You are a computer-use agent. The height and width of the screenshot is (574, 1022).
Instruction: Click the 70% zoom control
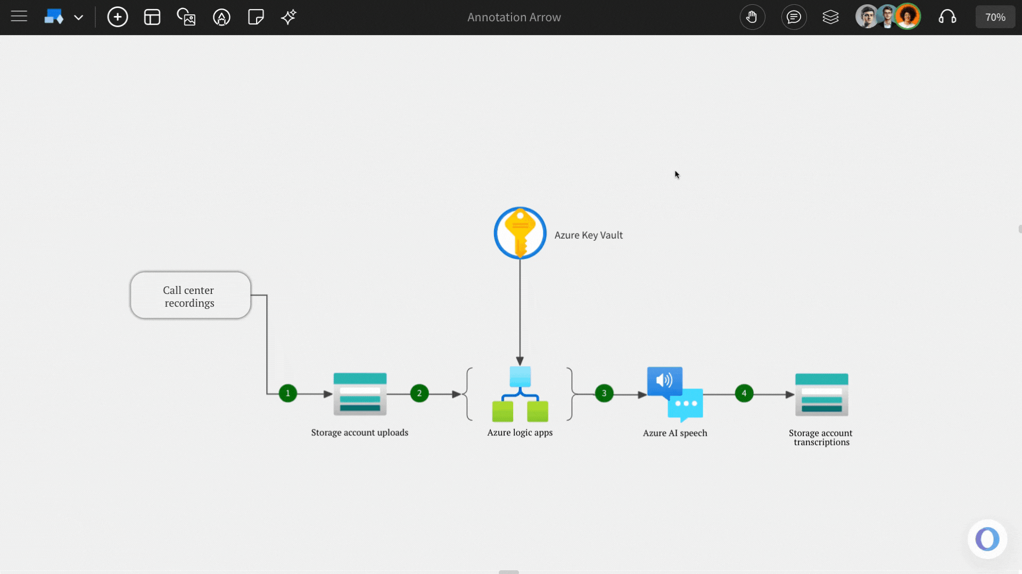click(995, 16)
